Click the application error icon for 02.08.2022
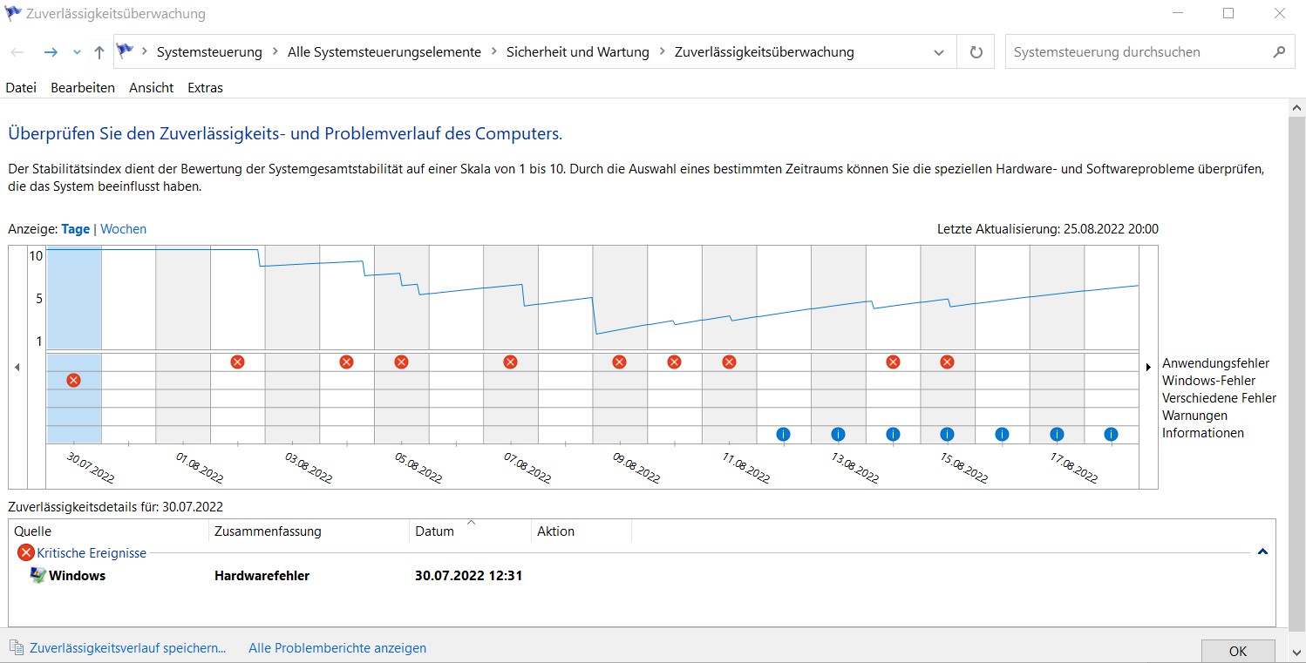This screenshot has height=663, width=1306. pyautogui.click(x=237, y=362)
